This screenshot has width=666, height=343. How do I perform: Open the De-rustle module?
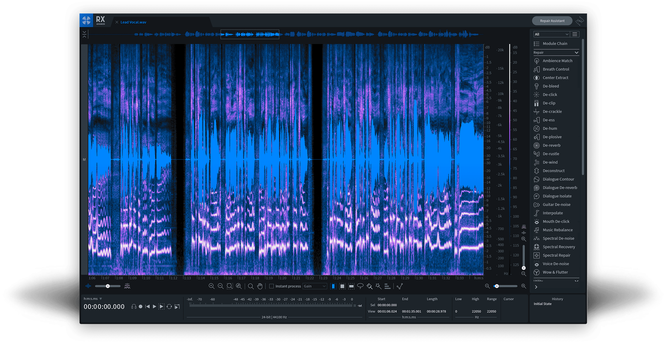pyautogui.click(x=556, y=154)
